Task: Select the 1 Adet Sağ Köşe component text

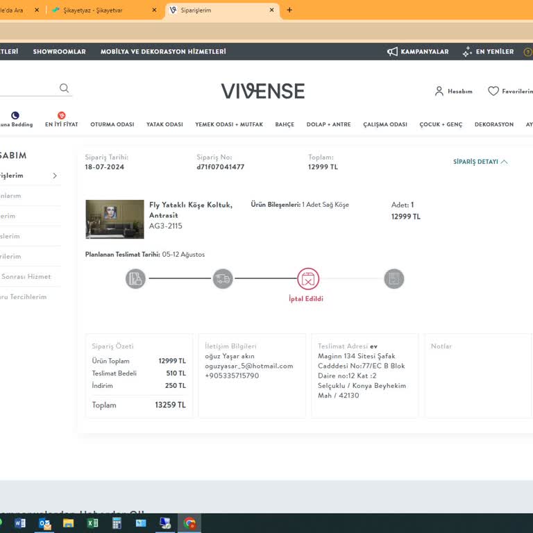Action: [x=325, y=205]
